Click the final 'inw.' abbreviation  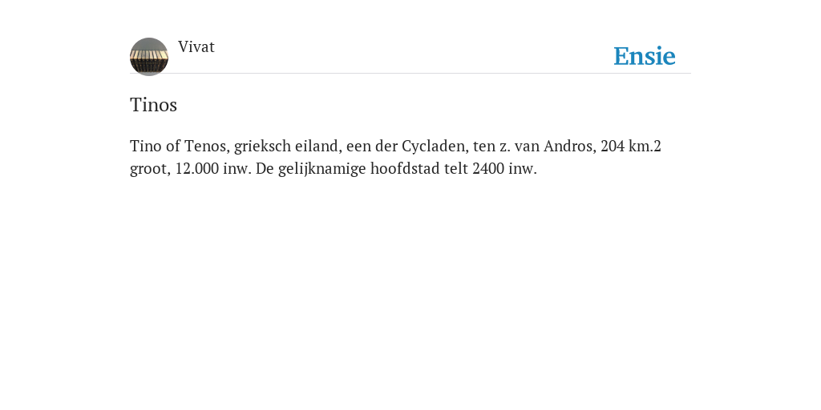(523, 169)
